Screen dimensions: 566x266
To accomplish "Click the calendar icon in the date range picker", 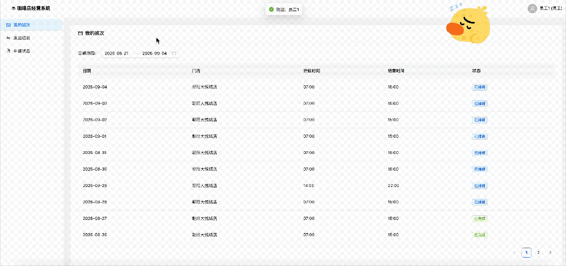I will (174, 53).
